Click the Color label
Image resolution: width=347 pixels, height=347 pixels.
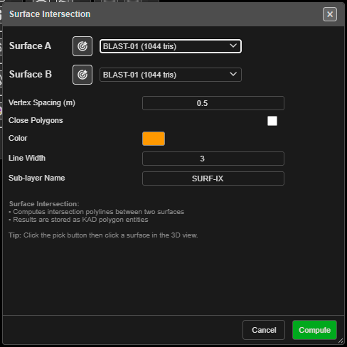[18, 138]
